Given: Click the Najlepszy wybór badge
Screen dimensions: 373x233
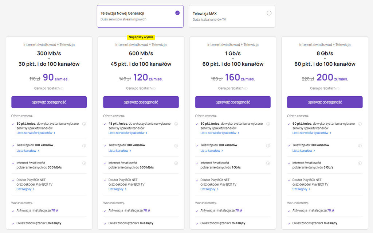Looking at the screenshot, I should point(141,37).
